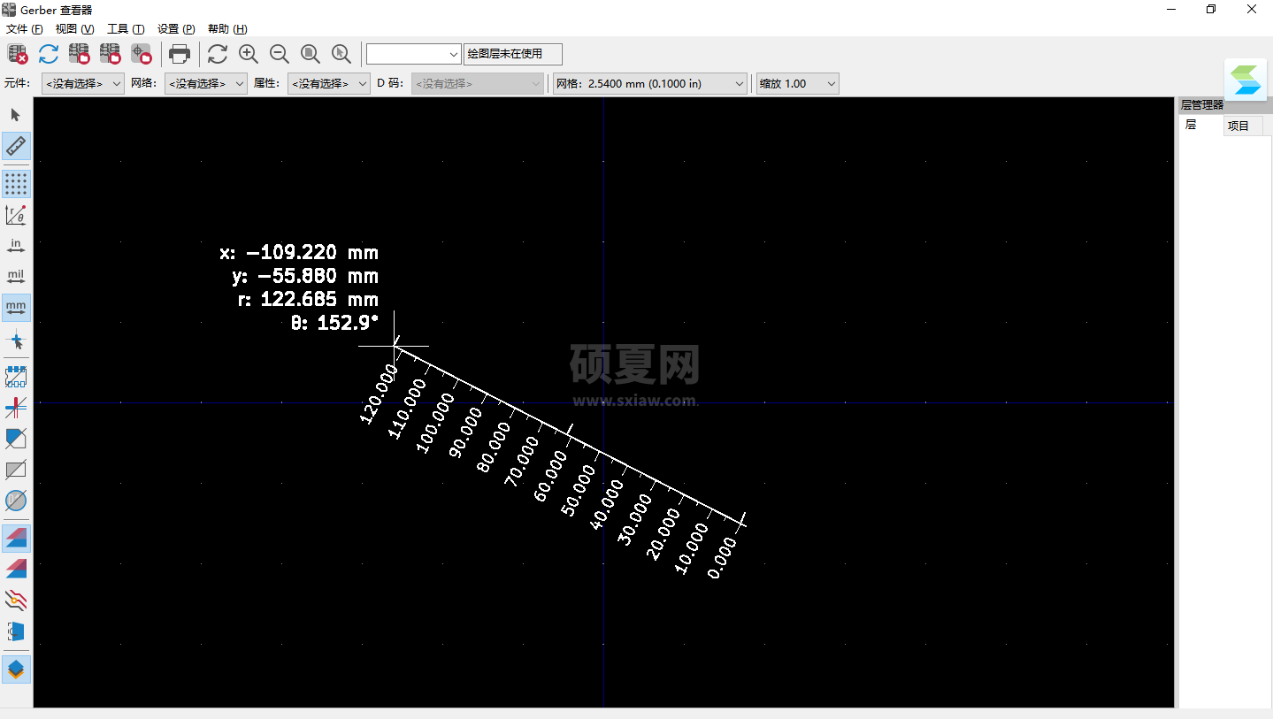Click the clear all layers icon

click(x=18, y=54)
